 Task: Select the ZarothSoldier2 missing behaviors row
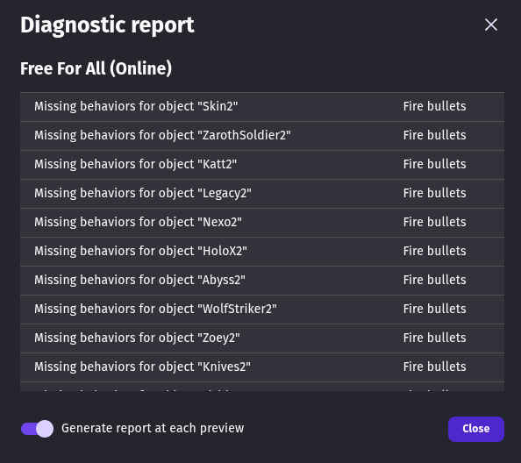pyautogui.click(x=262, y=136)
